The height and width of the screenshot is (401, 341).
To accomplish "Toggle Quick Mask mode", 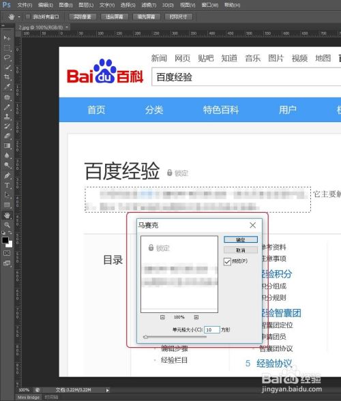I will [x=7, y=253].
